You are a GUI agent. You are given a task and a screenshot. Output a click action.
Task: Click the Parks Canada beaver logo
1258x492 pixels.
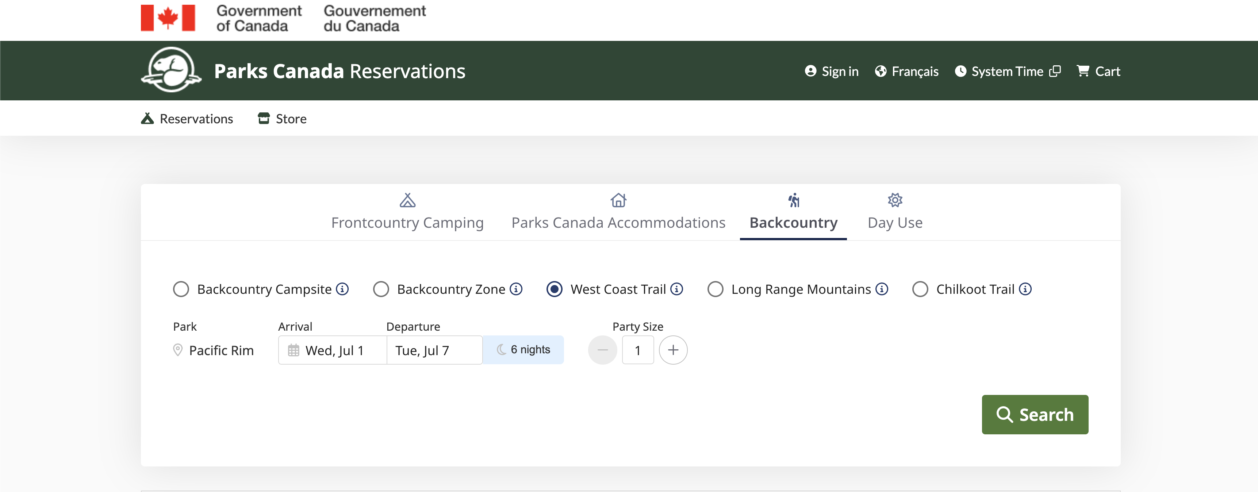171,70
